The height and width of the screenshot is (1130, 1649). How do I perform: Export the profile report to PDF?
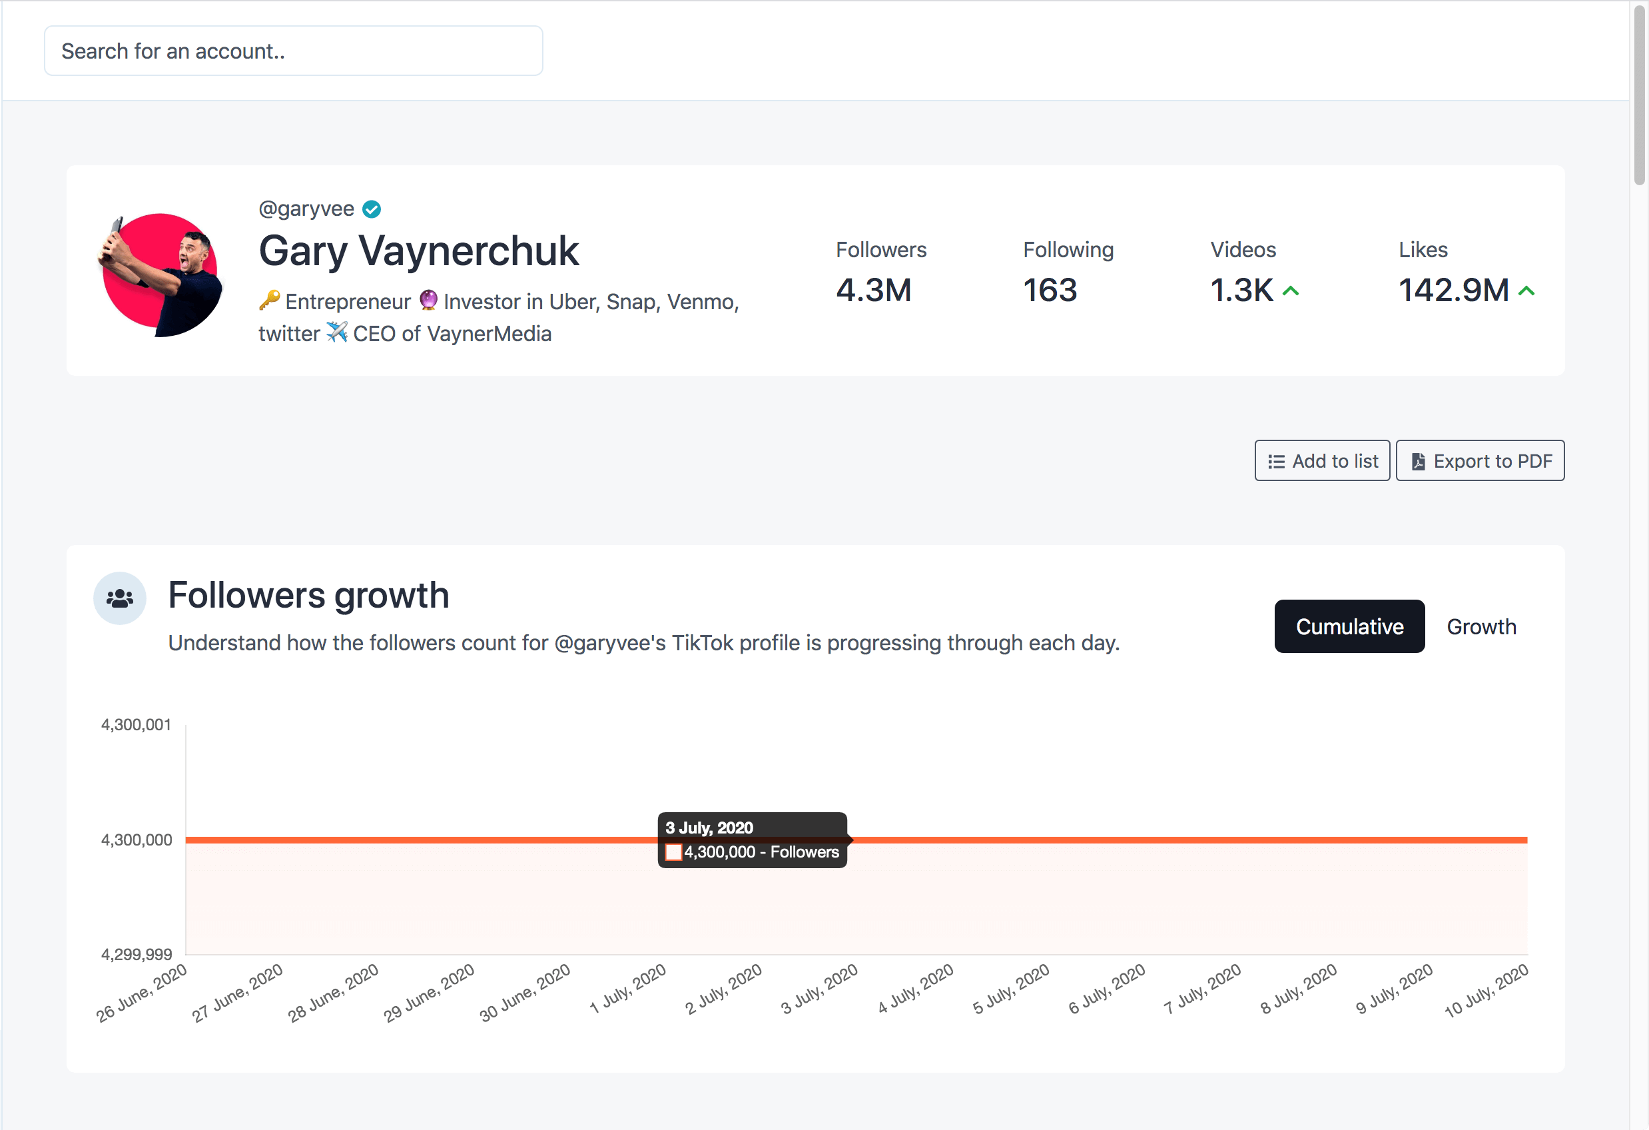click(1480, 460)
